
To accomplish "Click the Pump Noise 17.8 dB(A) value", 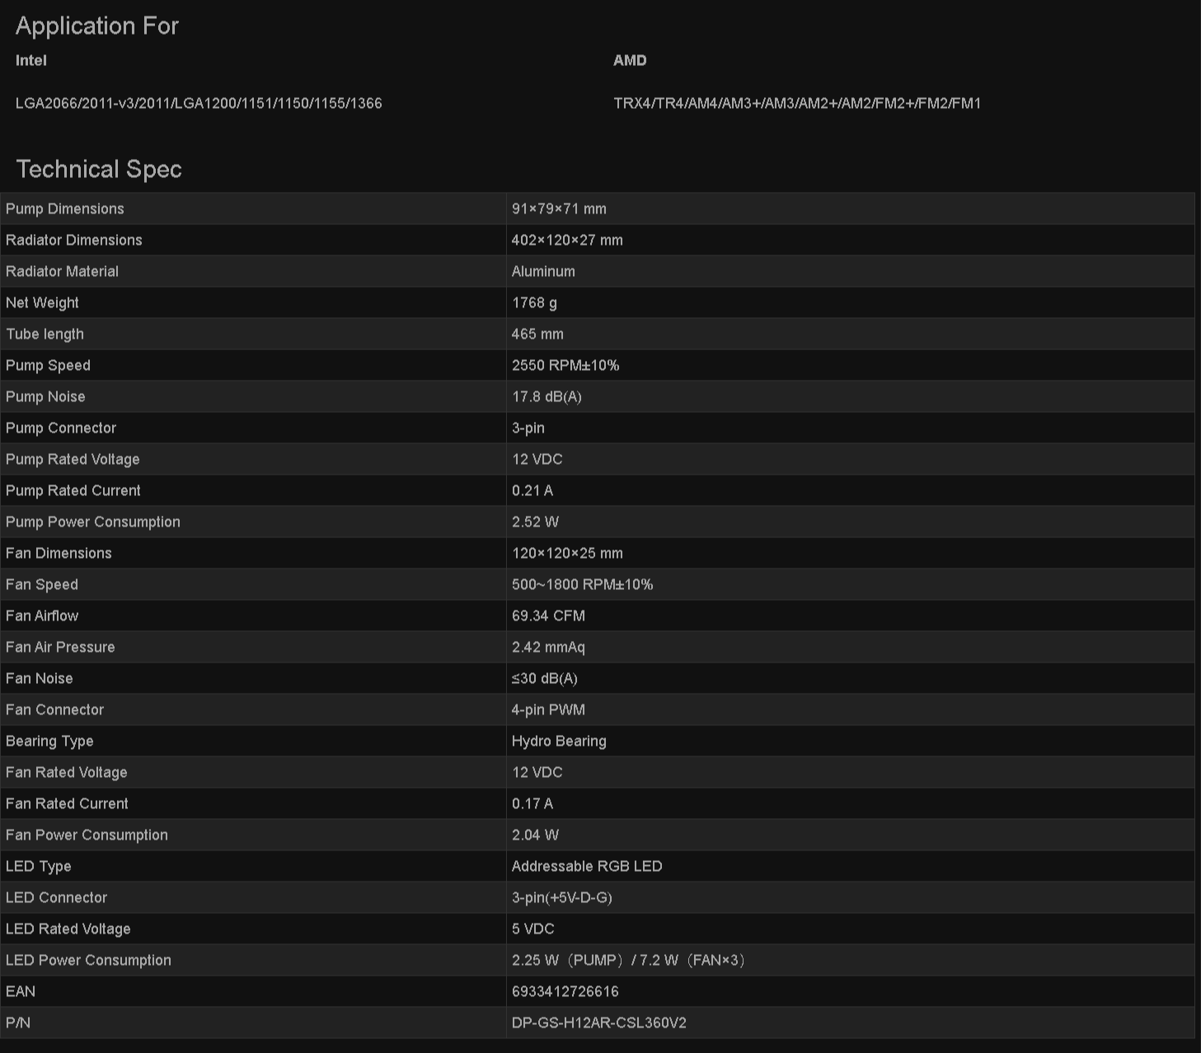I will (x=547, y=396).
